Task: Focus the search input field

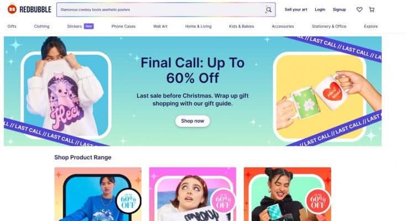Action: click(161, 10)
